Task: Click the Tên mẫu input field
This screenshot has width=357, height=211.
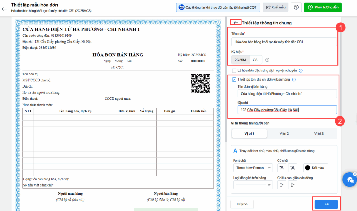Action: tap(284, 42)
